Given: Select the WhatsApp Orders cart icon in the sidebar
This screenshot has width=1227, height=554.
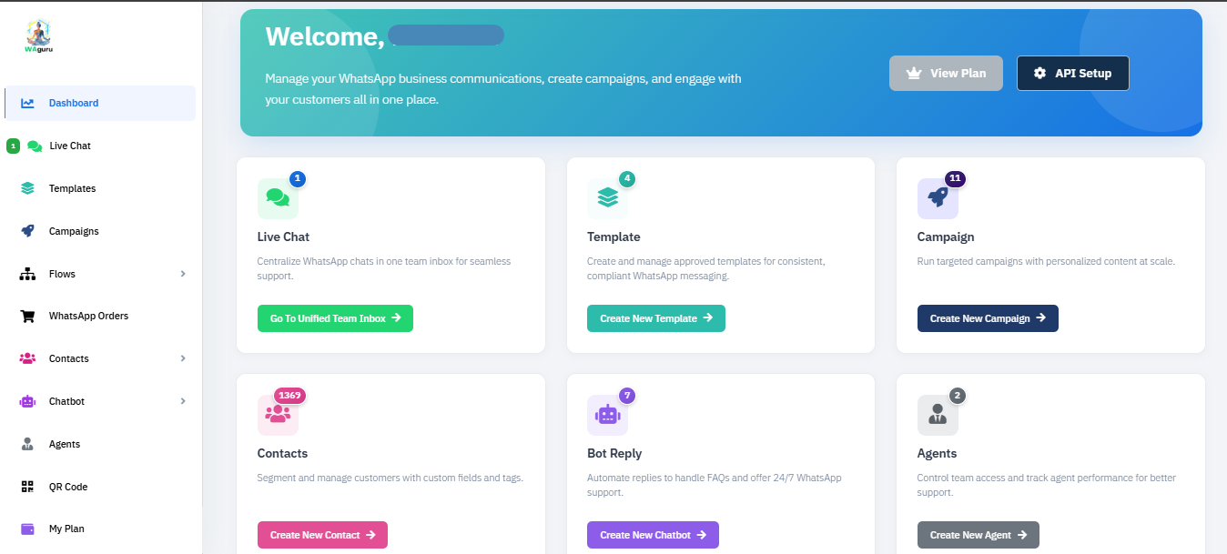Looking at the screenshot, I should pyautogui.click(x=26, y=316).
